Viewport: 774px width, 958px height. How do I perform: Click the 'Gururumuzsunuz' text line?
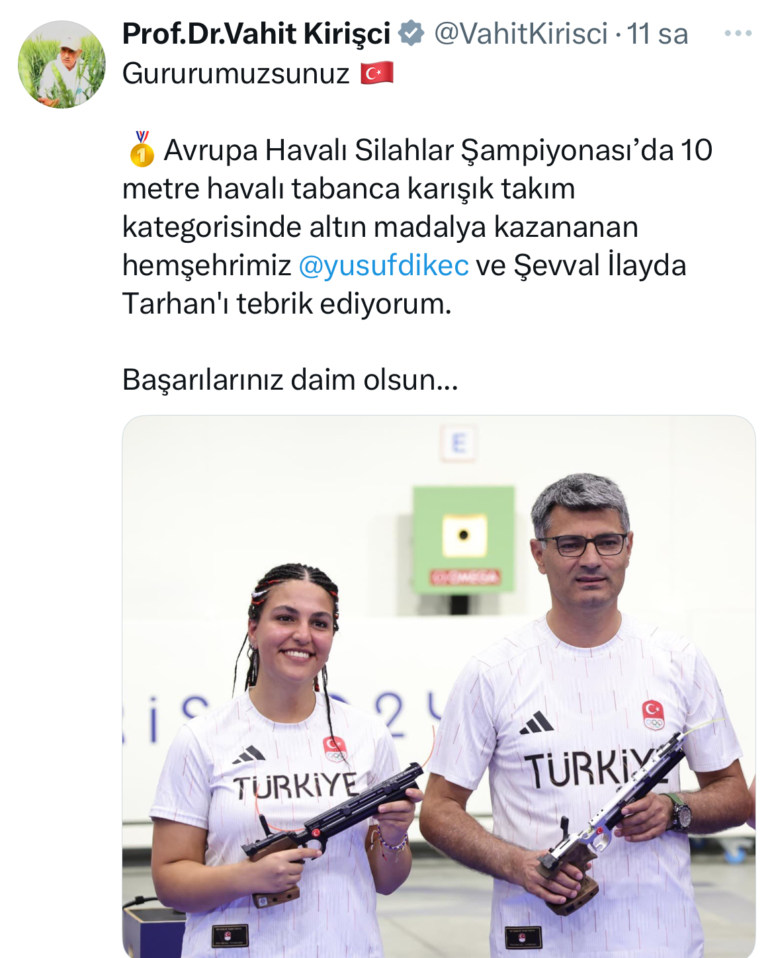click(236, 73)
